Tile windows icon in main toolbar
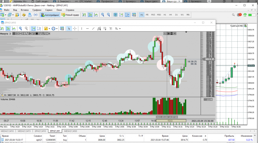The width and height of the screenshot is (258, 143). pyautogui.click(x=115, y=15)
